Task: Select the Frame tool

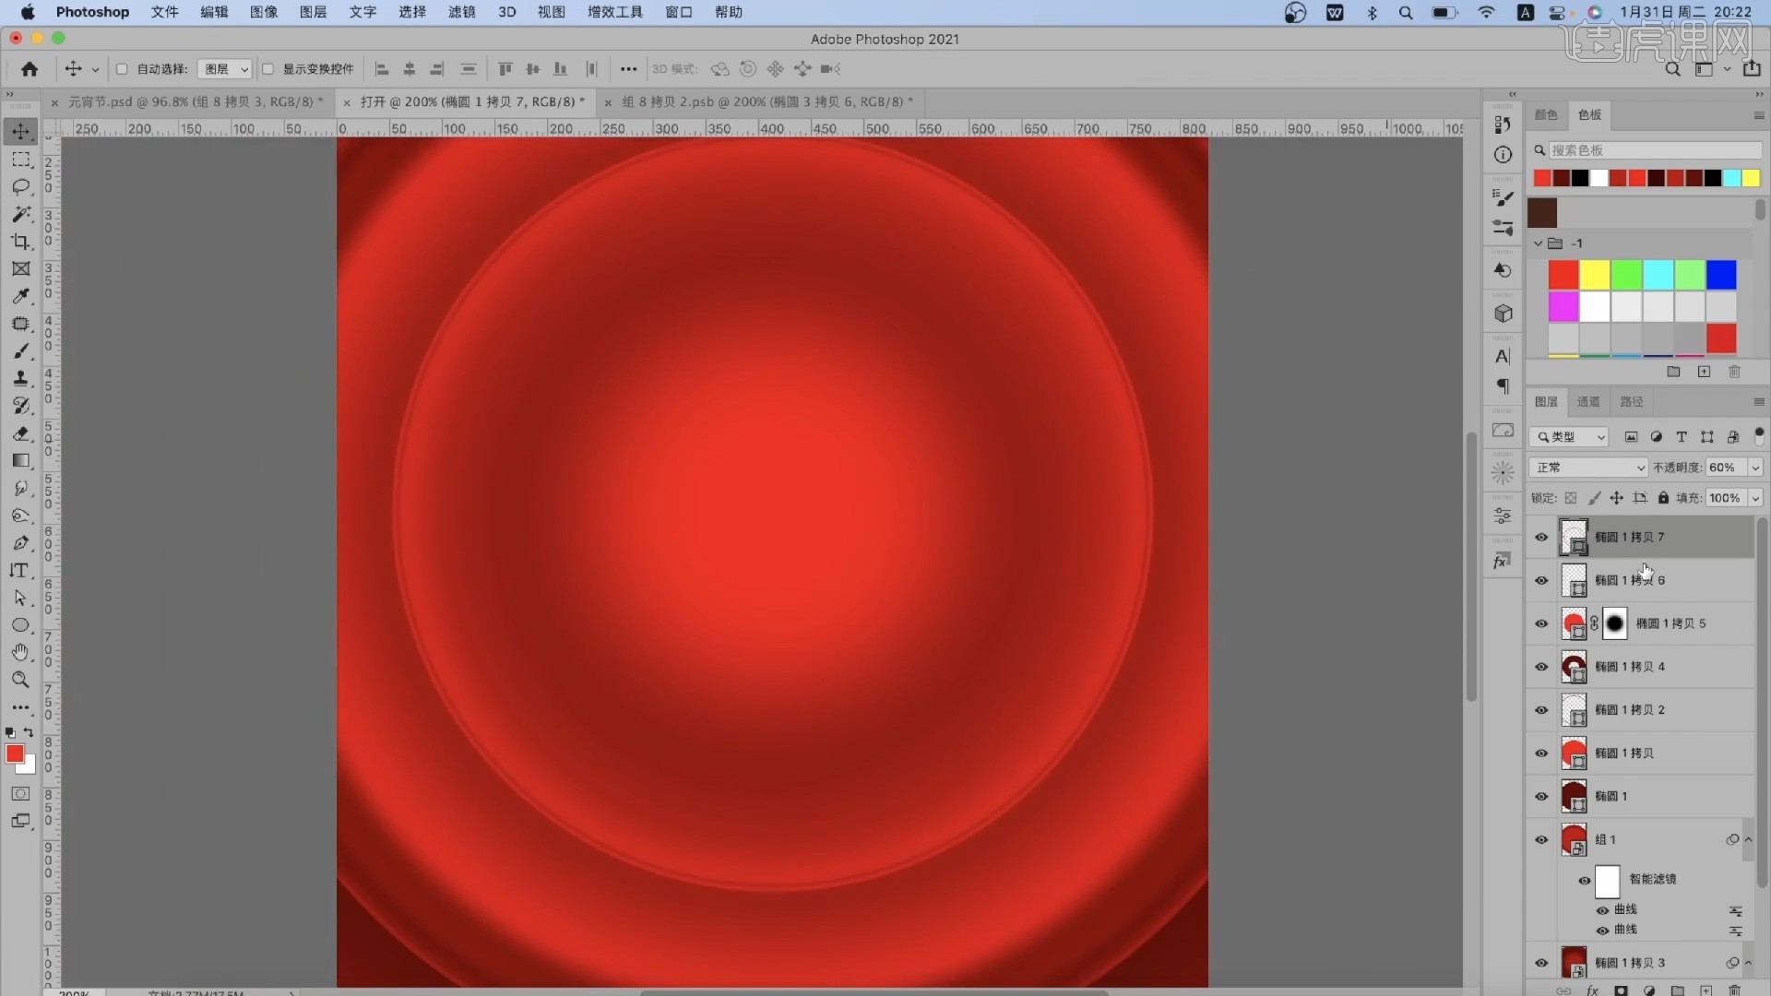Action: click(20, 268)
